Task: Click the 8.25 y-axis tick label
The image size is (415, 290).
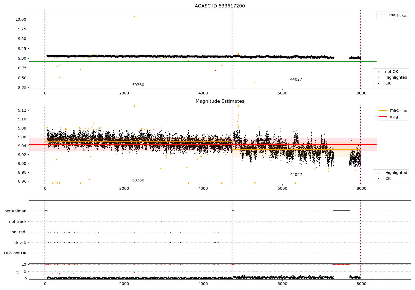Action: point(22,88)
